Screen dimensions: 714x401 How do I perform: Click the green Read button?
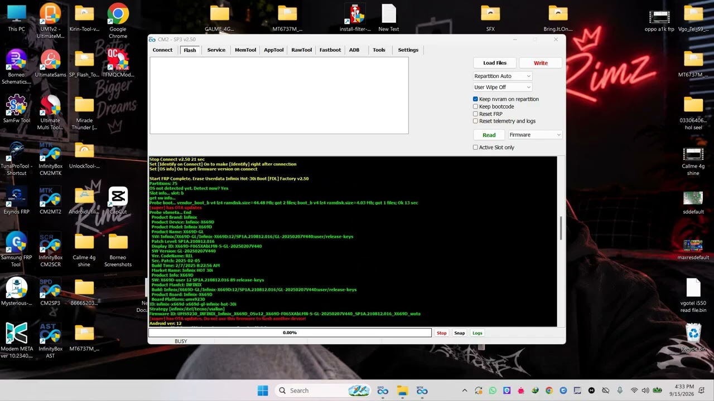tap(489, 135)
